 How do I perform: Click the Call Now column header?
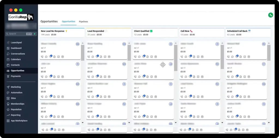point(202,32)
